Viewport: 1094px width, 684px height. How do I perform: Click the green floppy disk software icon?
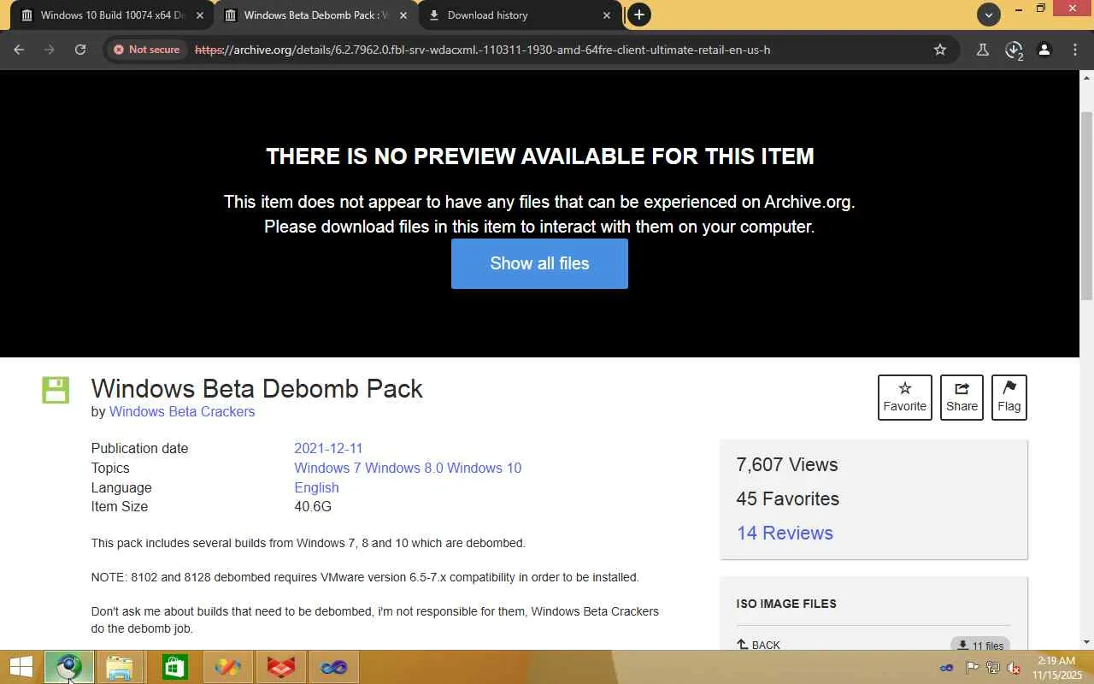point(56,390)
